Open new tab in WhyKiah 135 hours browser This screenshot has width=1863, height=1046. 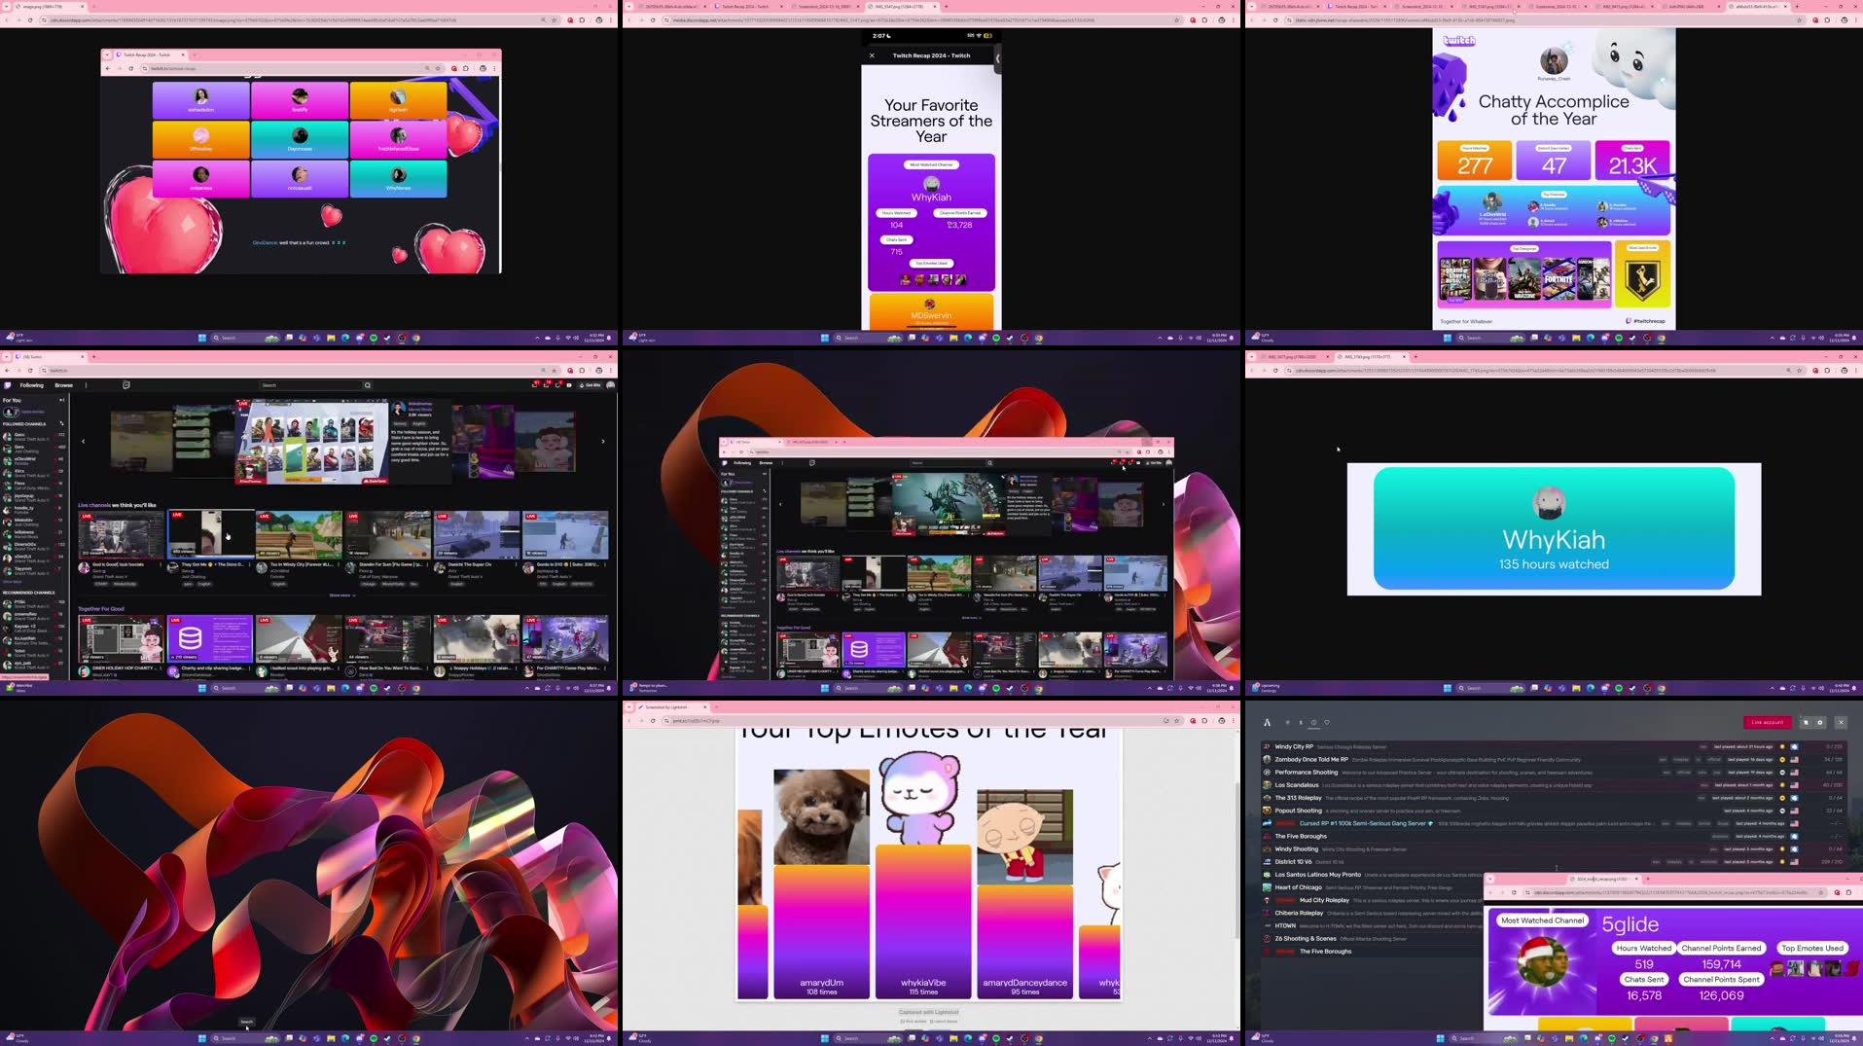coord(1415,357)
